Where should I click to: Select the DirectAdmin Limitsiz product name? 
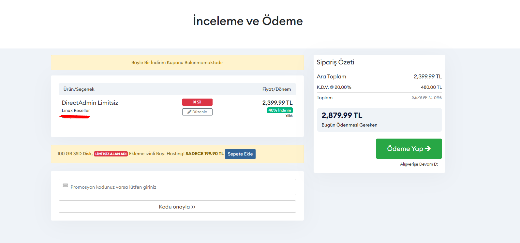click(90, 103)
